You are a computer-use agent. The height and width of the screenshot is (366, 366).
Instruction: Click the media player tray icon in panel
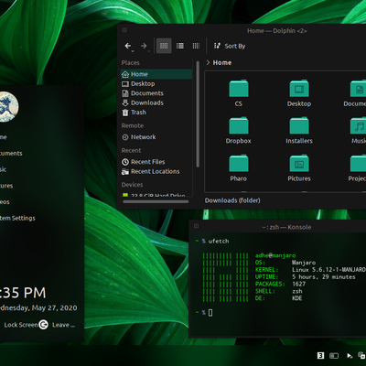point(350,356)
